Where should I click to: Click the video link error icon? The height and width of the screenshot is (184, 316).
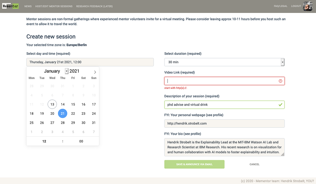pos(280,81)
